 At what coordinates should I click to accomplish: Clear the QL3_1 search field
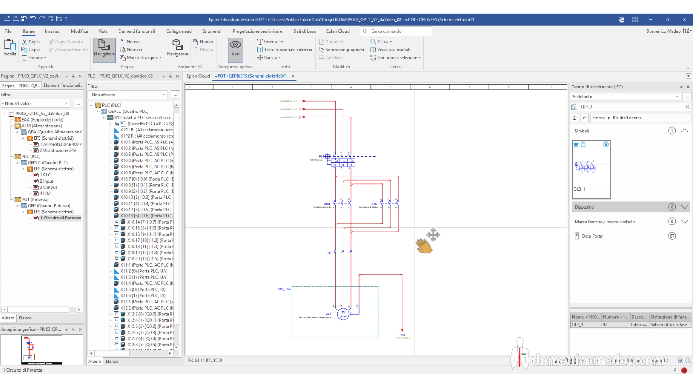[688, 107]
